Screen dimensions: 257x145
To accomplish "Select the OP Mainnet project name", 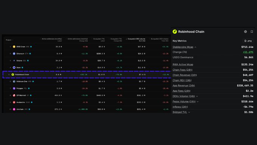I will point(21,95).
